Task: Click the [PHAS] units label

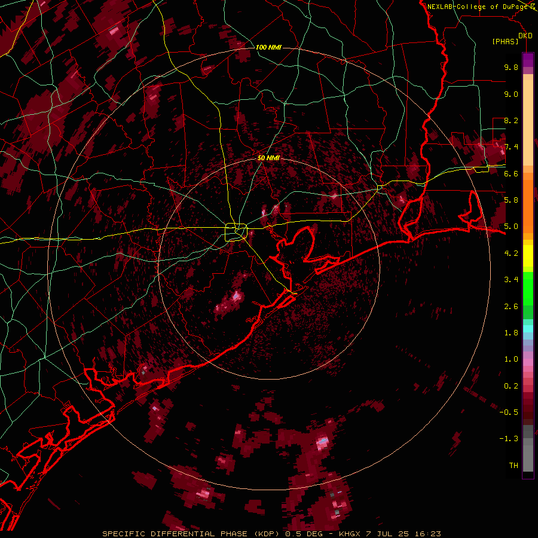Action: (x=505, y=42)
